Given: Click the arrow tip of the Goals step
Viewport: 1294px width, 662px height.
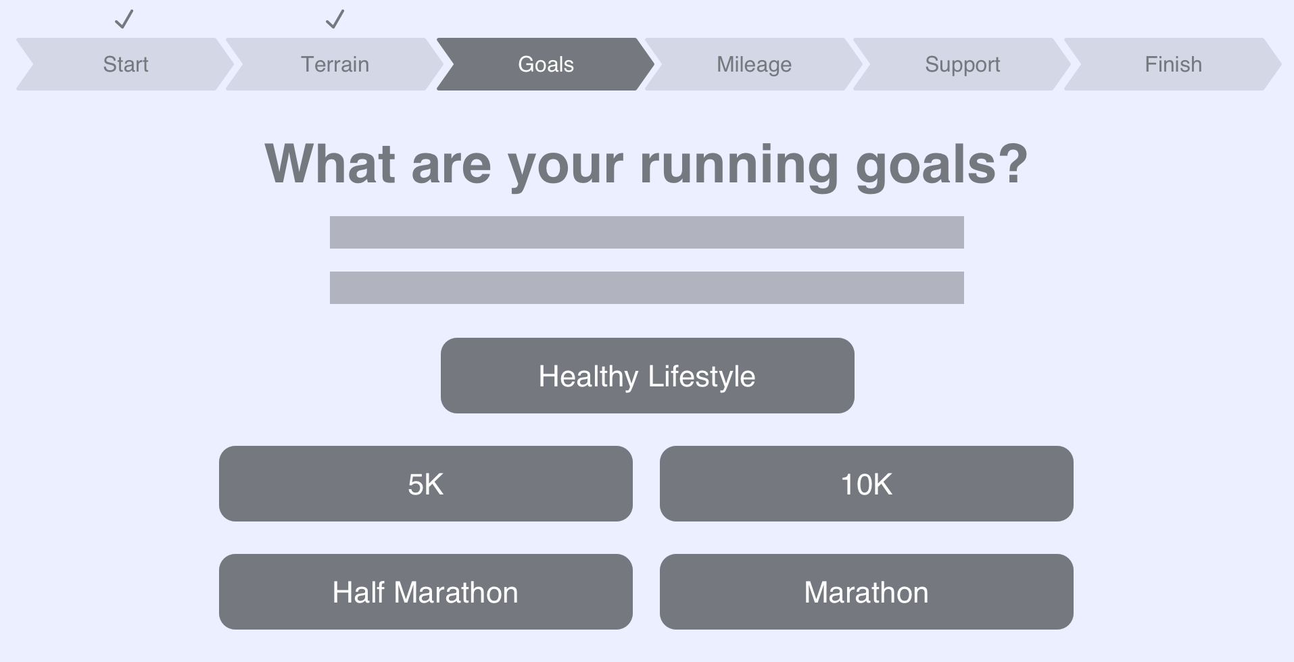Looking at the screenshot, I should click(646, 64).
